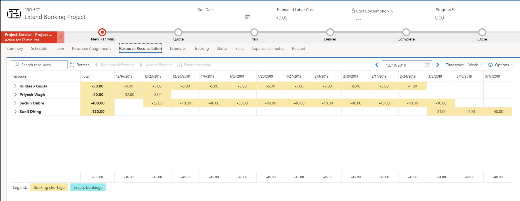This screenshot has width=520, height=201.
Task: Expand the Kuldeep Gupta resource row
Action: (x=15, y=86)
